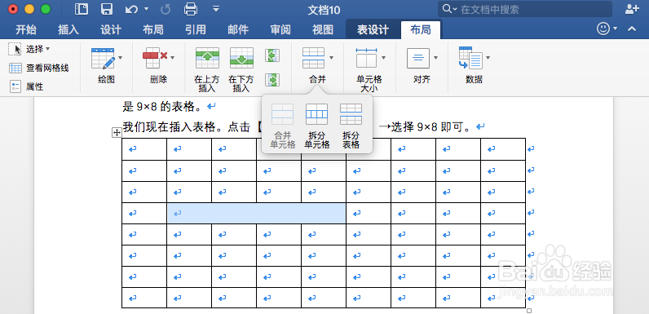Click the 文档10 window title

tap(324, 10)
